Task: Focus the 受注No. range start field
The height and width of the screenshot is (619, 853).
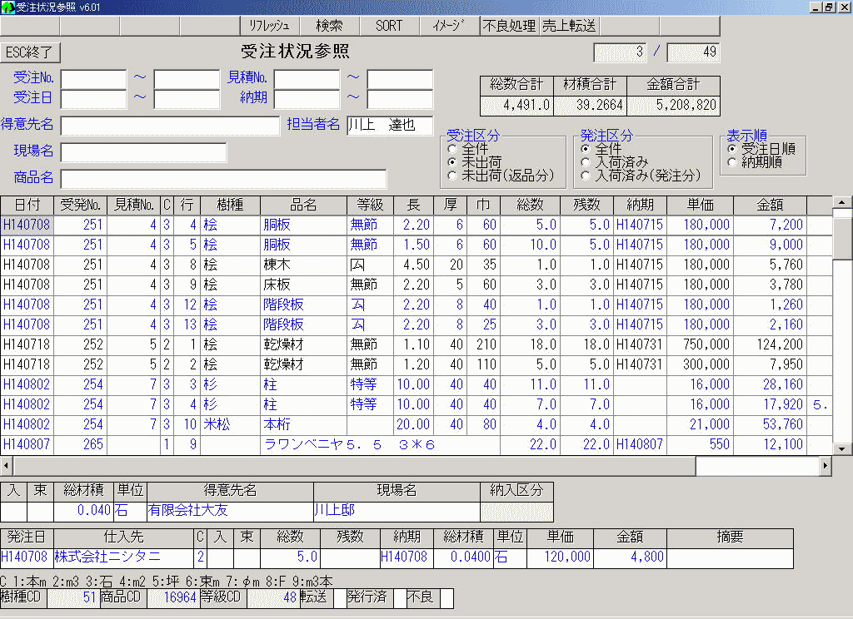Action: 93,79
